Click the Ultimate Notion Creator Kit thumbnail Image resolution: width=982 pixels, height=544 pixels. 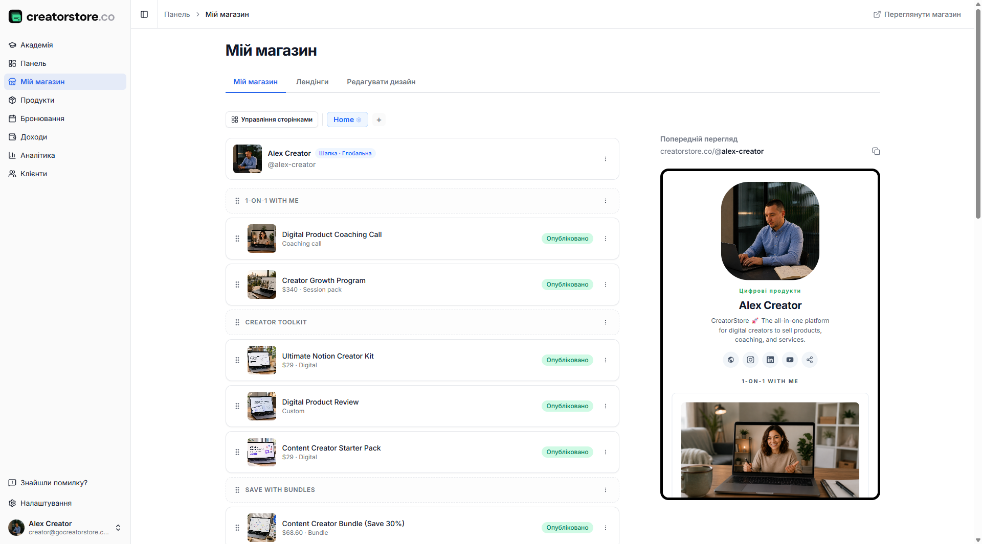coord(261,360)
